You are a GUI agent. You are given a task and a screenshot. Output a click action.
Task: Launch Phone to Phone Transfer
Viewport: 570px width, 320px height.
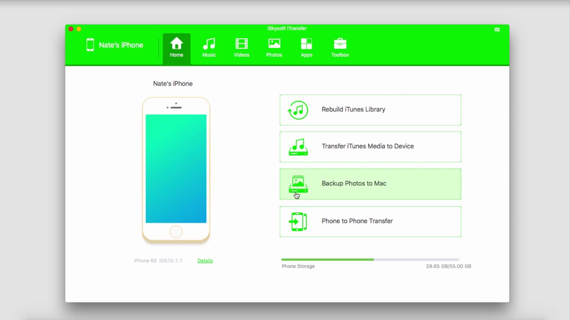pyautogui.click(x=370, y=221)
